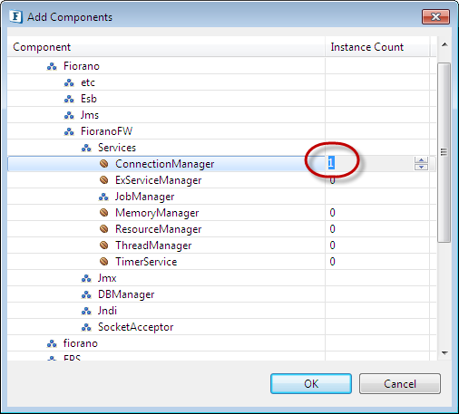
Task: Click the vertical scrollbar thumb
Action: click(444, 152)
